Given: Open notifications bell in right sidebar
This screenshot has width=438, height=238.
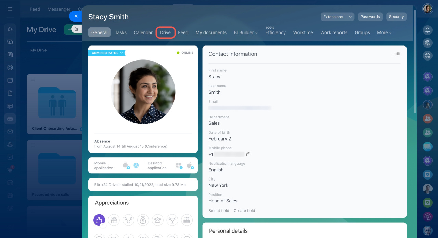Looking at the screenshot, I should pyautogui.click(x=427, y=30).
